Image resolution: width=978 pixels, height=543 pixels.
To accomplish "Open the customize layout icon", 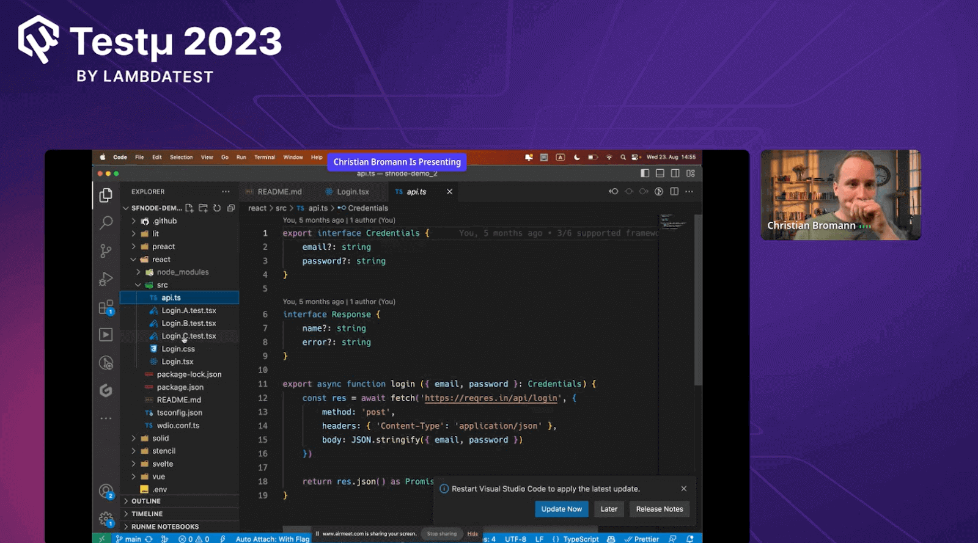I will 691,173.
